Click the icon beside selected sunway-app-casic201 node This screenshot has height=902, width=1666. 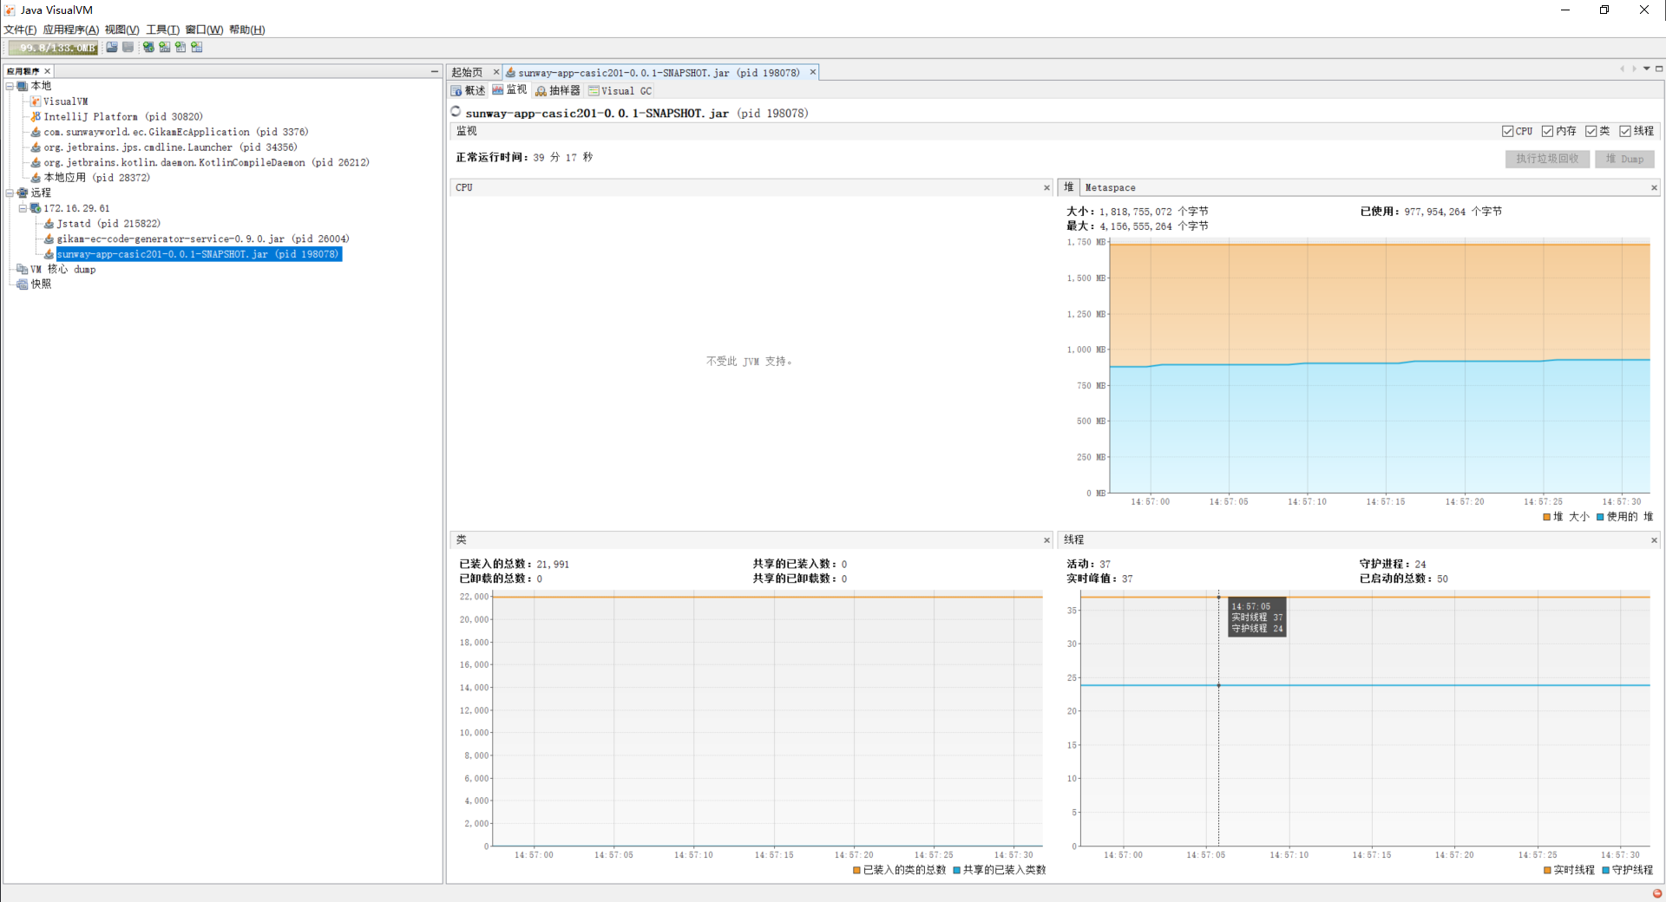tap(49, 254)
